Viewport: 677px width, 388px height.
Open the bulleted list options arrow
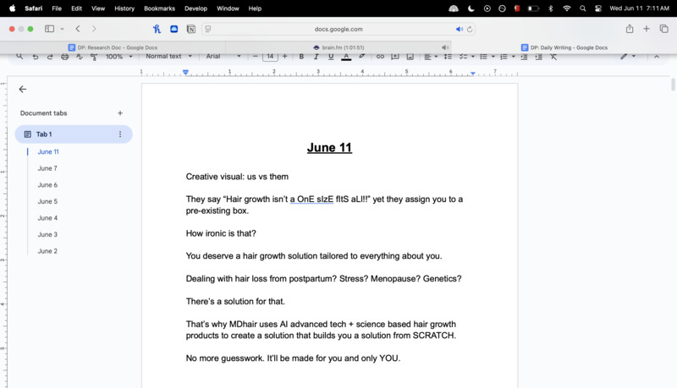493,57
